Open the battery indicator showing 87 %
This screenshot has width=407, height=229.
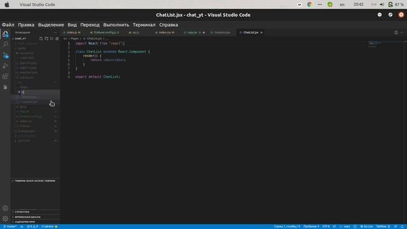tap(396, 4)
